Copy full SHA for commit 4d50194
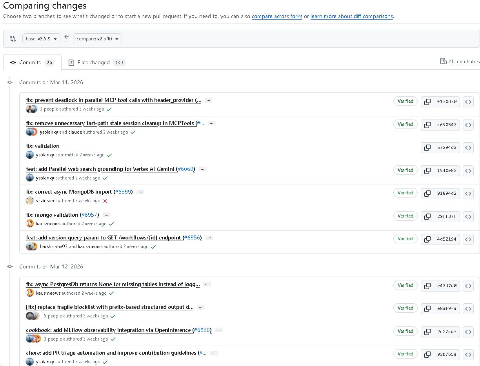 (427, 239)
